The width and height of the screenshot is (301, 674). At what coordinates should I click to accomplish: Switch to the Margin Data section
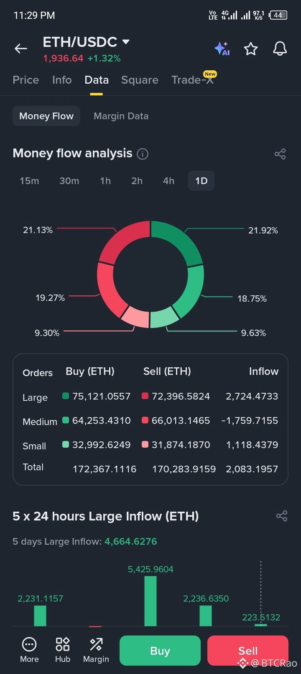(x=121, y=116)
